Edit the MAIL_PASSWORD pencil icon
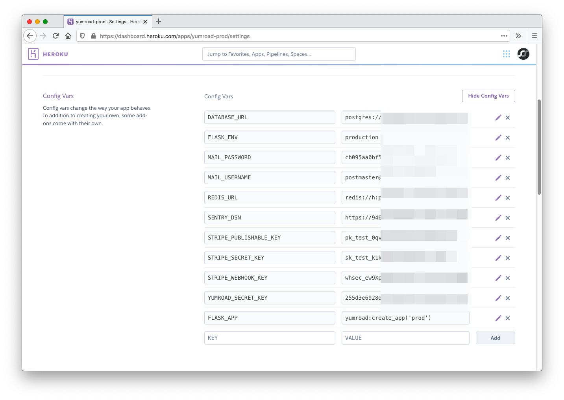564x400 pixels. click(x=498, y=158)
